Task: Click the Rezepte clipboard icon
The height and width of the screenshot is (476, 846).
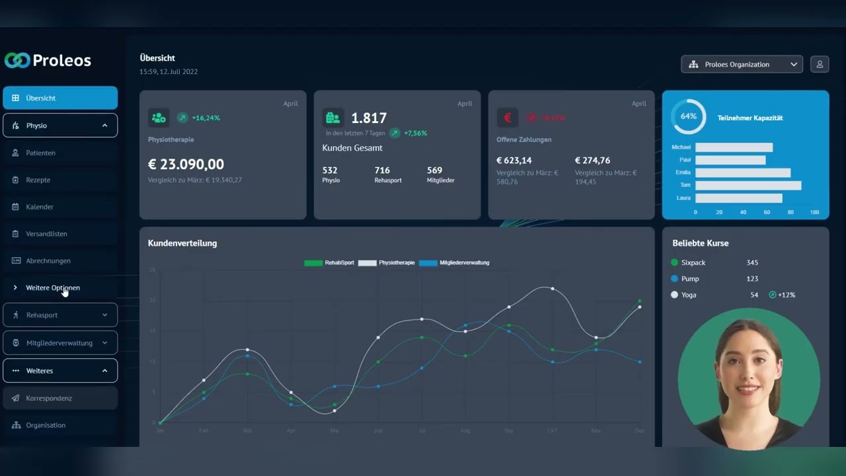Action: (x=16, y=180)
